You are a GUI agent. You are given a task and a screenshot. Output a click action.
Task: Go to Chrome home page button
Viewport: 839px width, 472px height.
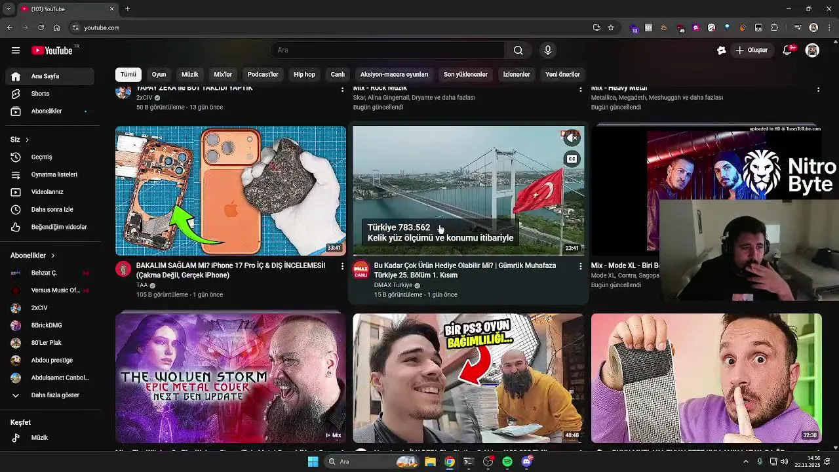57,28
